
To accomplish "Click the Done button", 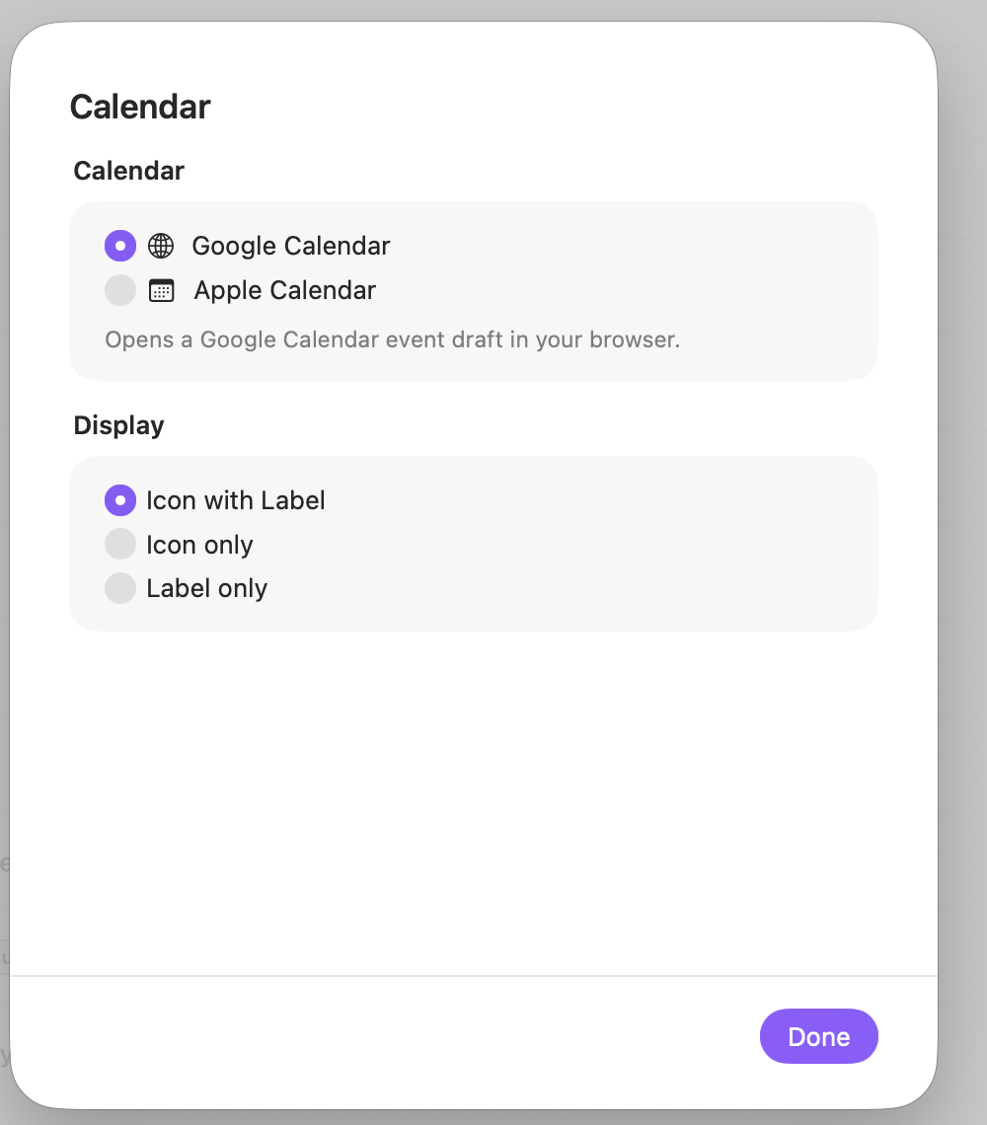I will [819, 1036].
